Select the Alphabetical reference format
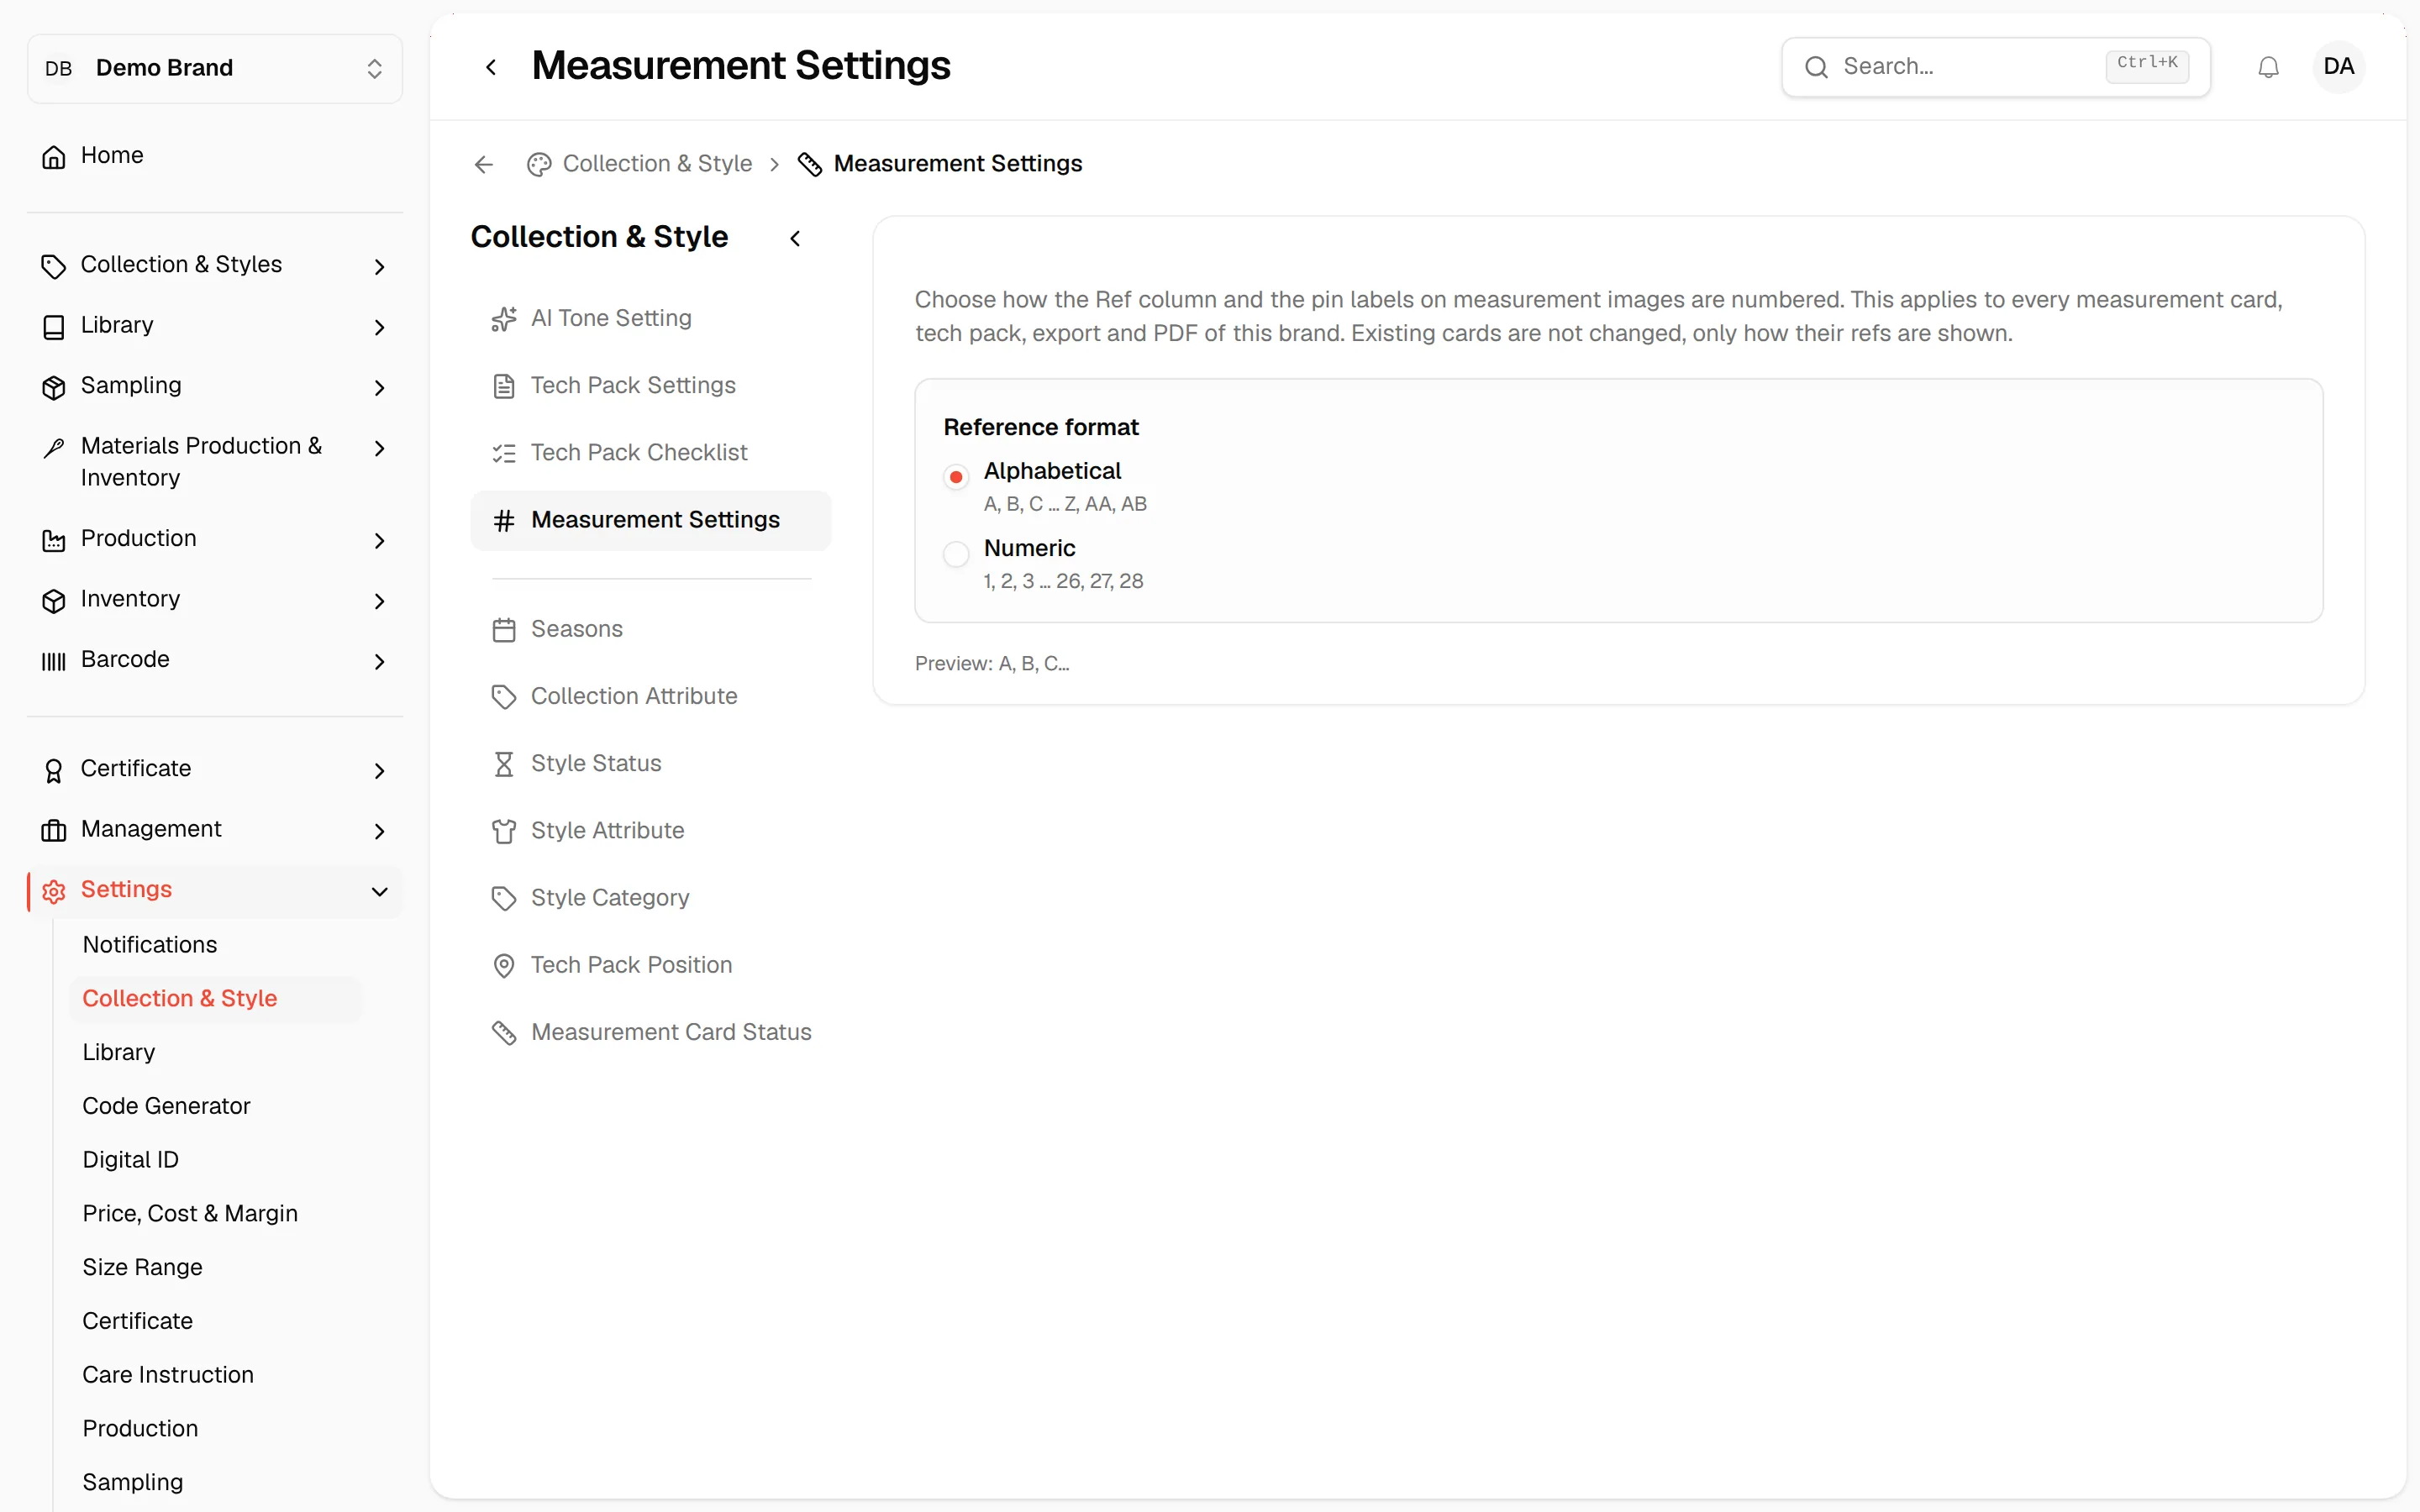The height and width of the screenshot is (1512, 2420). tap(956, 477)
